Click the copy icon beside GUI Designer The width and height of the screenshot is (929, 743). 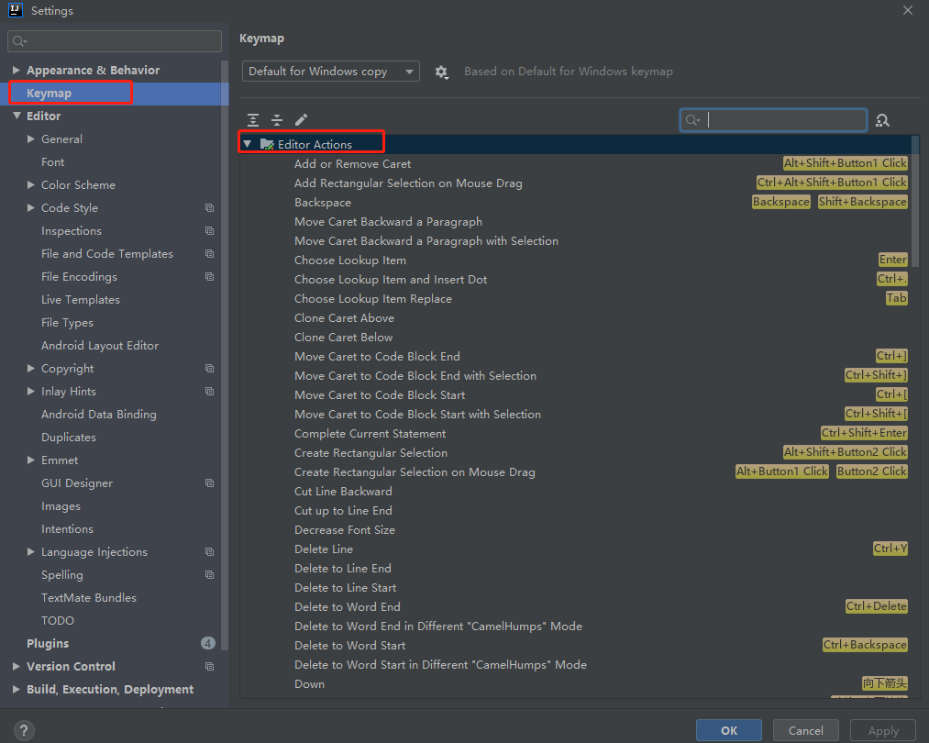click(x=209, y=482)
